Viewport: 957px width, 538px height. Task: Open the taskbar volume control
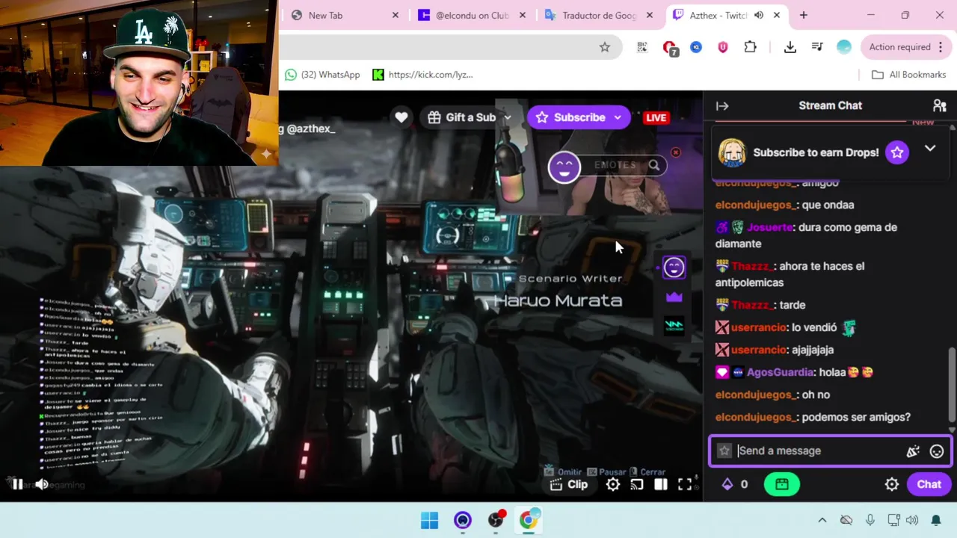click(912, 520)
